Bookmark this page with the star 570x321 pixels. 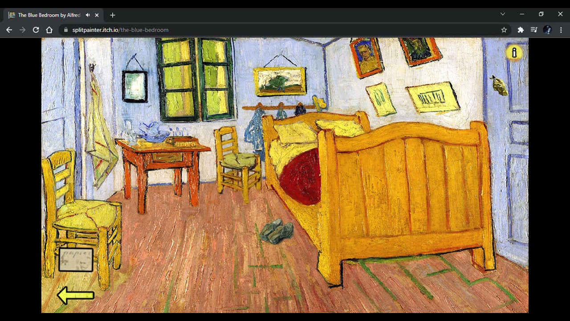(504, 30)
